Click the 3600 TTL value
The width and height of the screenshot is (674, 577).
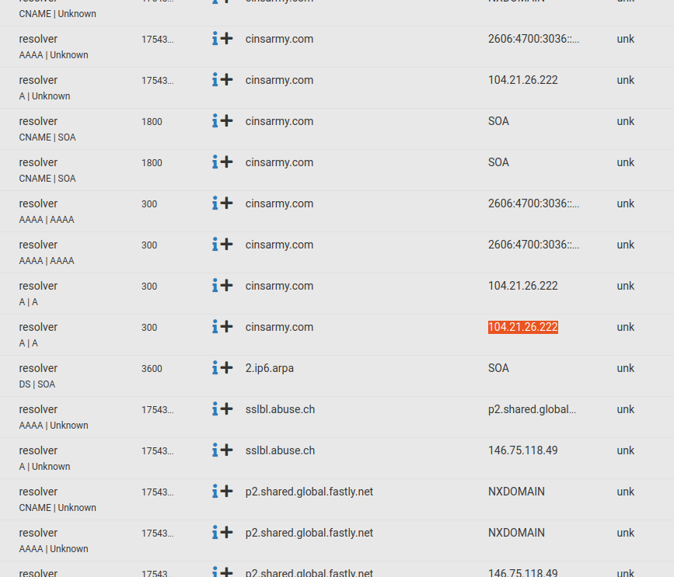(152, 369)
